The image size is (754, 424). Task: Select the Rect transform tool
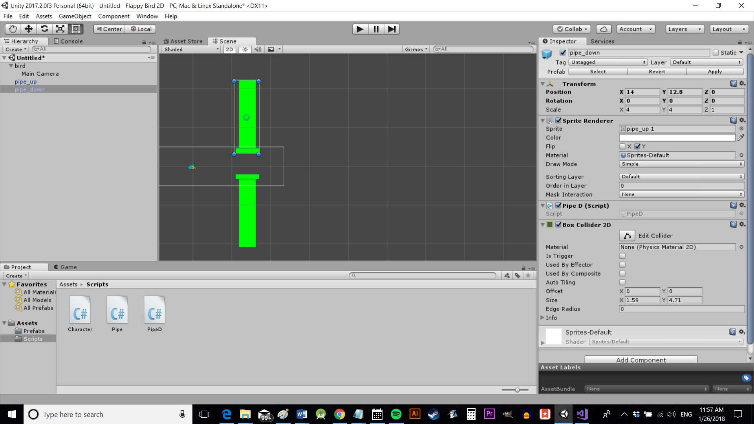tap(76, 29)
